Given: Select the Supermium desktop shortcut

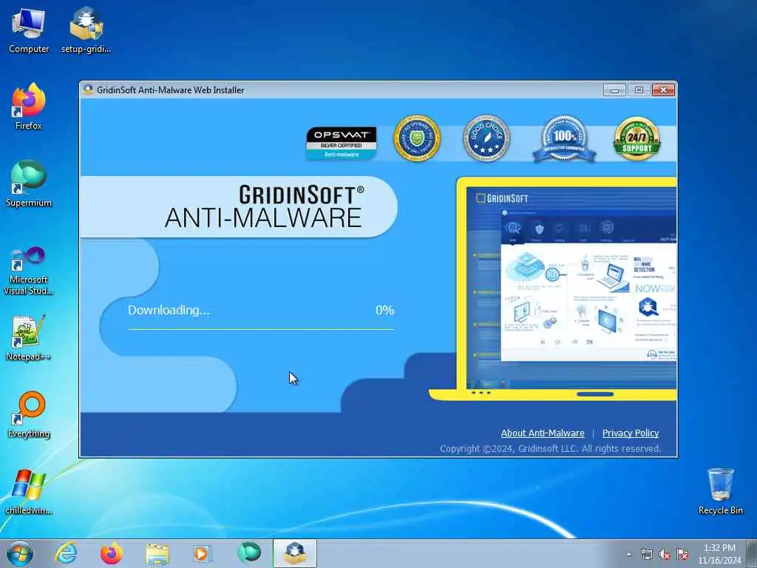Looking at the screenshot, I should point(29,183).
